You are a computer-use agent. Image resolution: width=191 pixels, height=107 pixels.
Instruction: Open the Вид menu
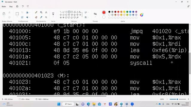(11, 7)
